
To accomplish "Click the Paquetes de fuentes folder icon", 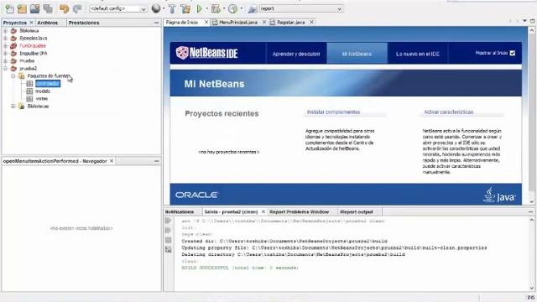I will pyautogui.click(x=22, y=75).
